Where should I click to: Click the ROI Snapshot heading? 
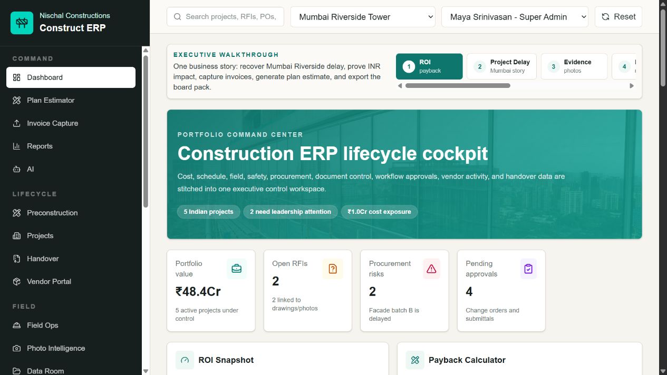226,360
